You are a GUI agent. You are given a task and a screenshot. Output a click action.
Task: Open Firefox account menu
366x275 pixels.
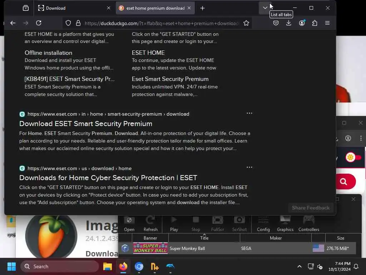302,23
